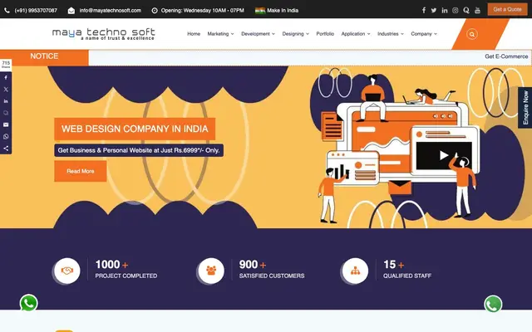
Task: Click the 15+ Qualified Staff text
Action: tap(407, 270)
